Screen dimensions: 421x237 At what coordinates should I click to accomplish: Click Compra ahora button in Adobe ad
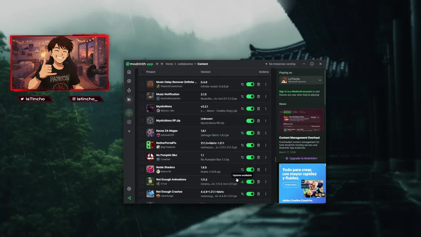290,185
